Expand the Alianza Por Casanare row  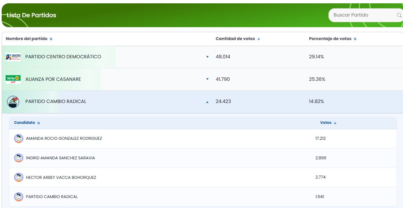click(207, 79)
